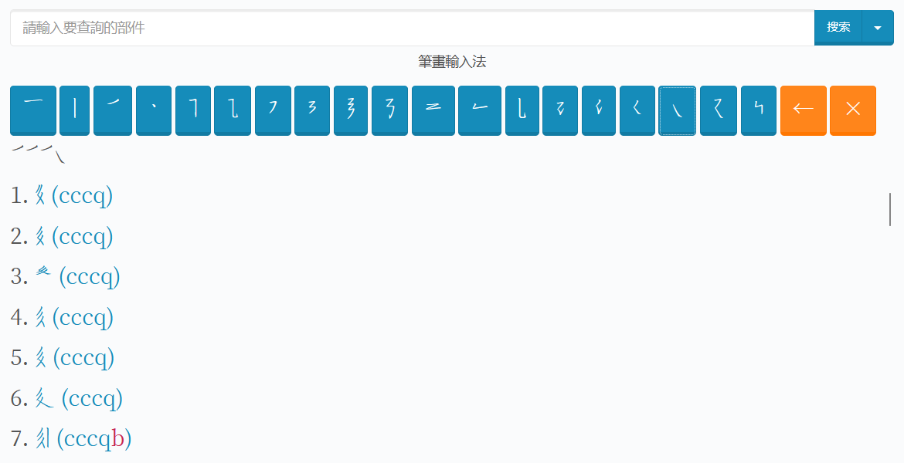Open result 1 (cccq) link
The height and width of the screenshot is (463, 904).
point(73,196)
